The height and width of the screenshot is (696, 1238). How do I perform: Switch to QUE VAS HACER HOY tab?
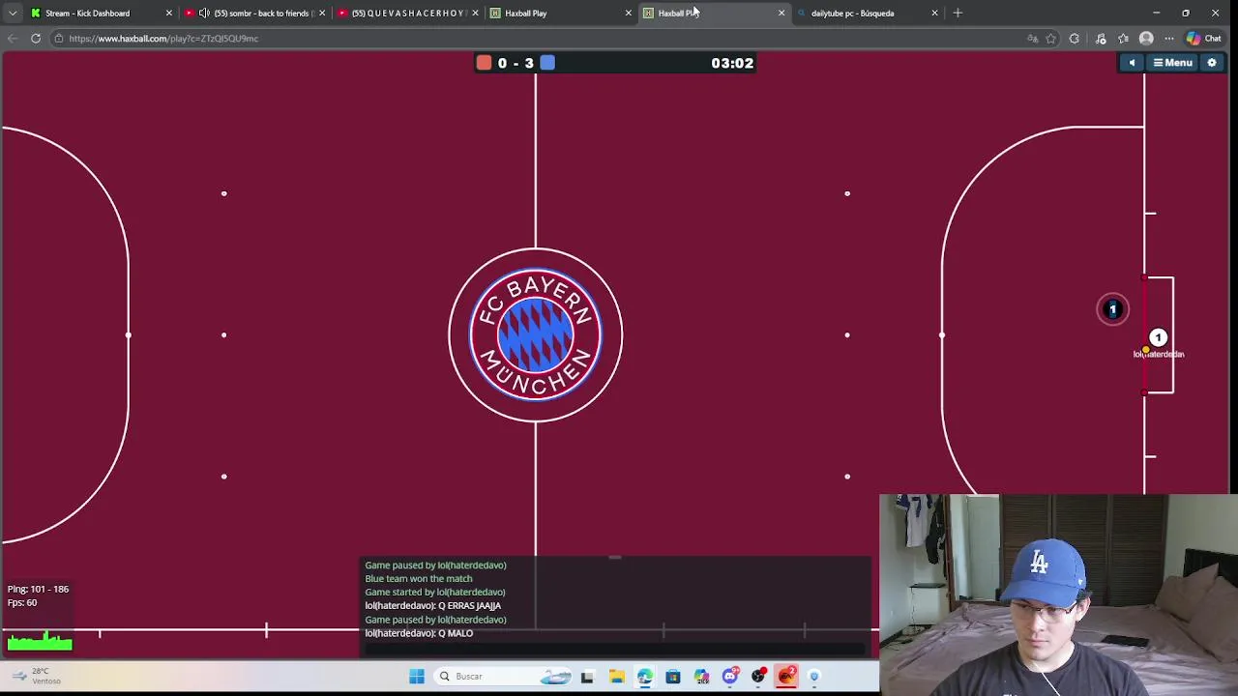click(407, 13)
